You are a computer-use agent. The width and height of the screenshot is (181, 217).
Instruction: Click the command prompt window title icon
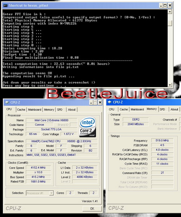tap(5, 5)
